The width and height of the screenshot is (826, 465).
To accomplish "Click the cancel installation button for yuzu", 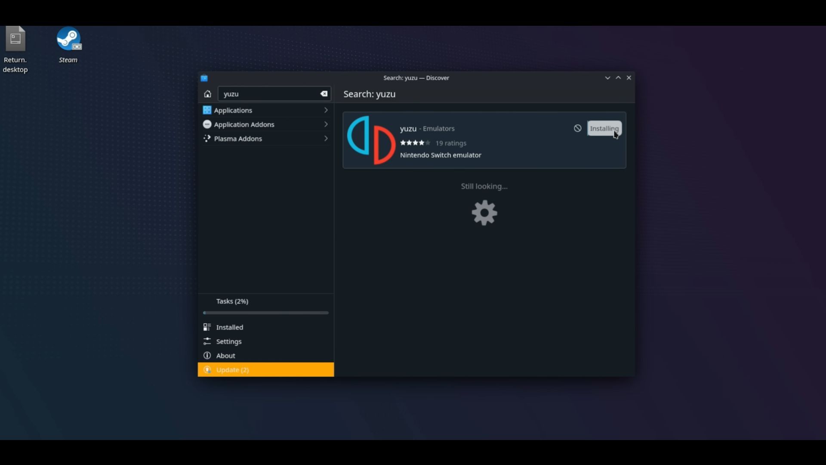I will click(x=577, y=128).
